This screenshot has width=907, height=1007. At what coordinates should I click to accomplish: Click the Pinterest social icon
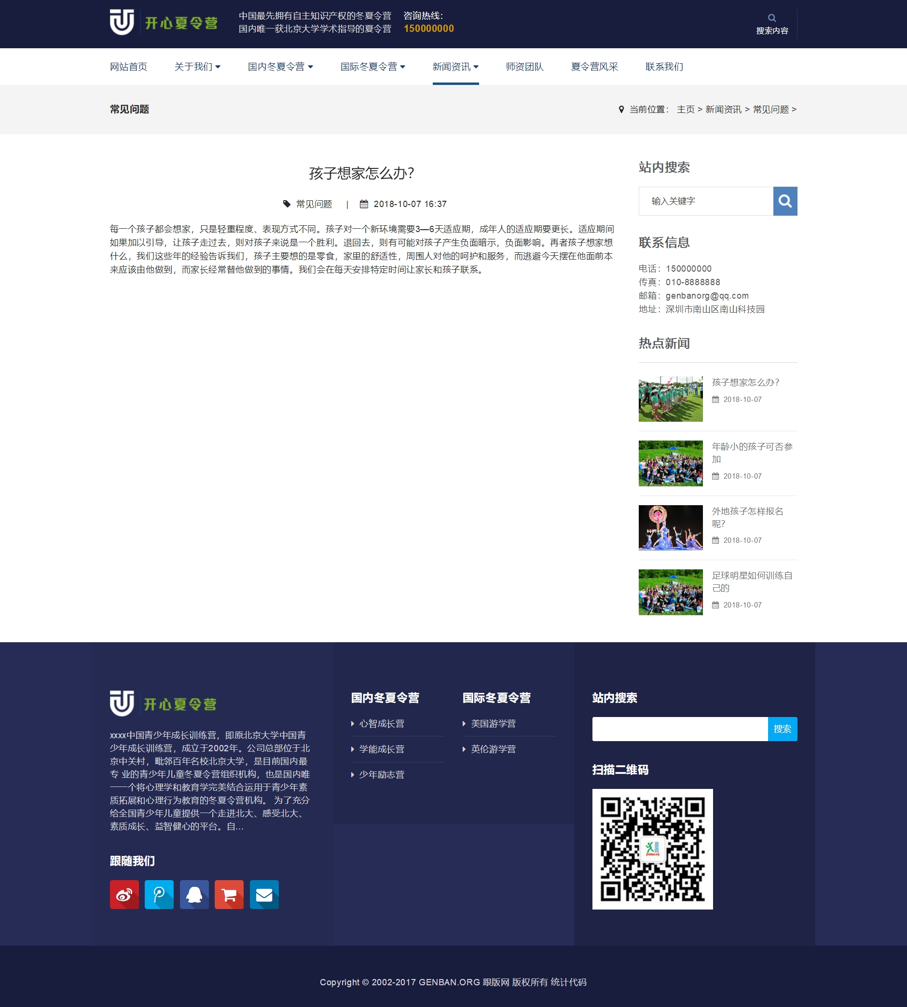pyautogui.click(x=159, y=895)
